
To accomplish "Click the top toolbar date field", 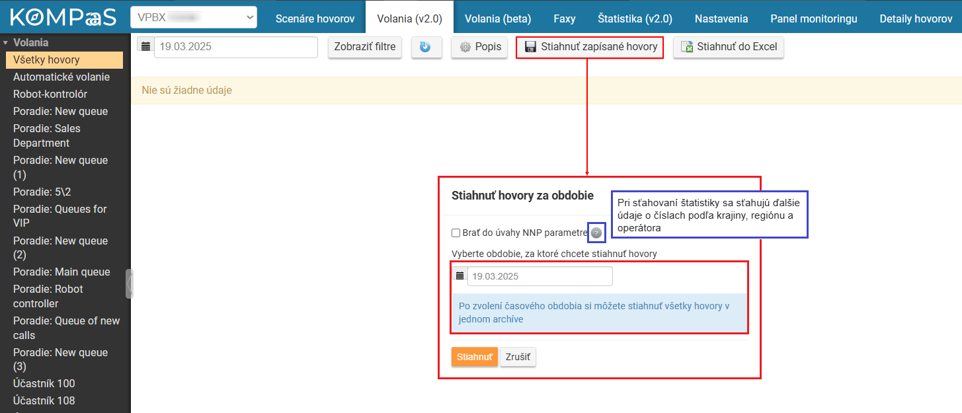I will 236,48.
